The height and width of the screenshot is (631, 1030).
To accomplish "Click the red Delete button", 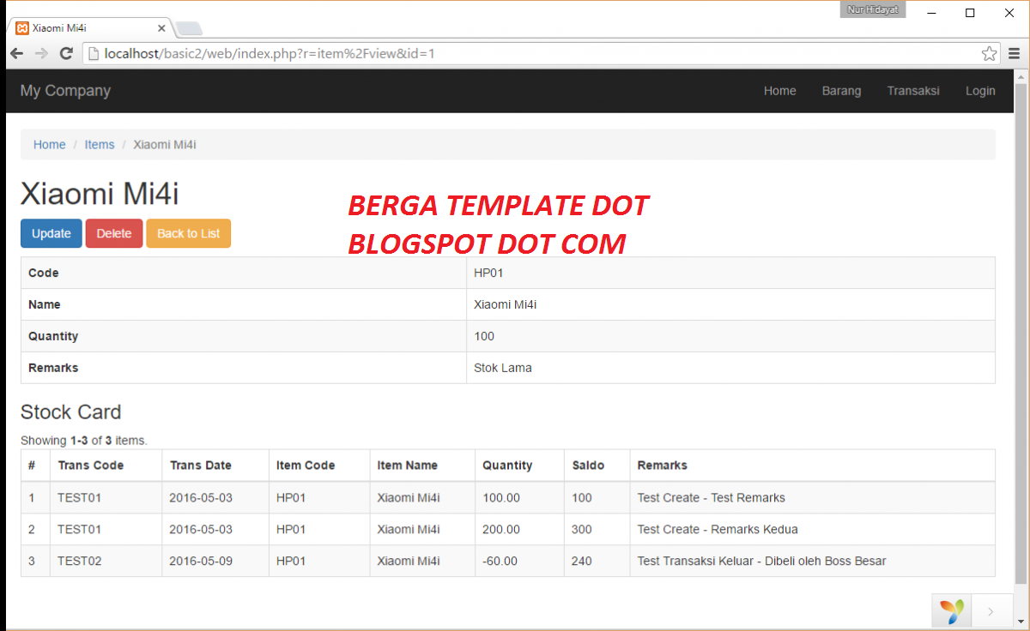I will coord(114,233).
